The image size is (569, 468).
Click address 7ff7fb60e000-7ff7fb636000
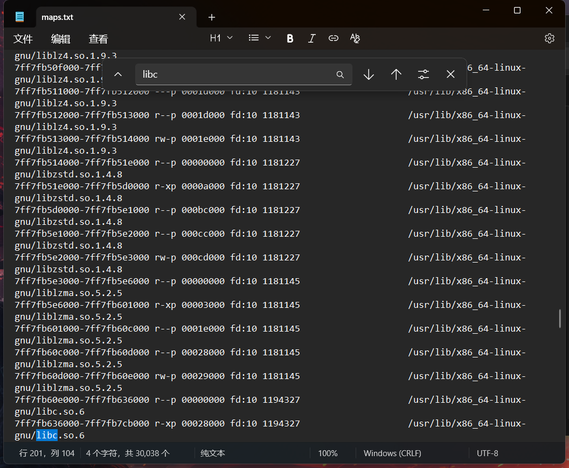pyautogui.click(x=82, y=400)
